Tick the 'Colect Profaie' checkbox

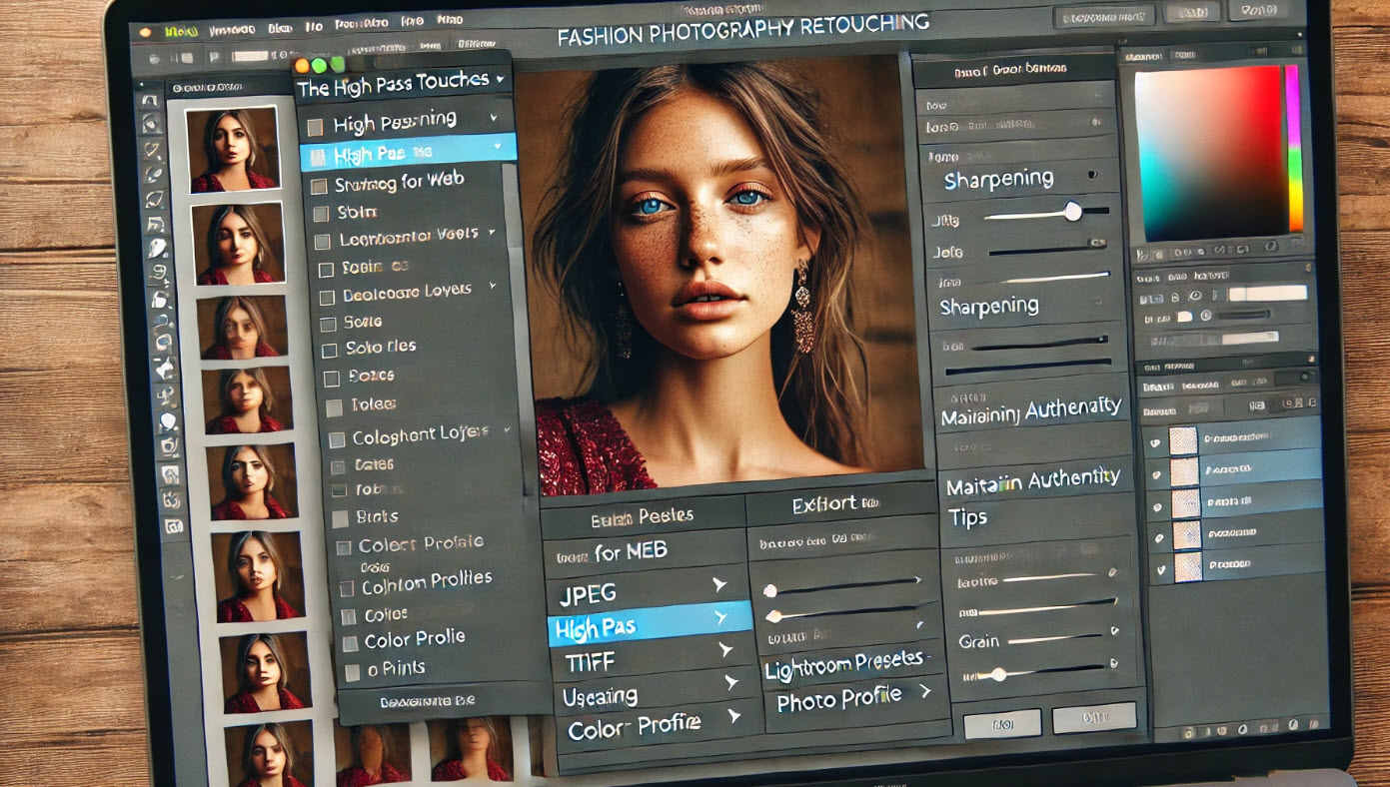tap(344, 547)
